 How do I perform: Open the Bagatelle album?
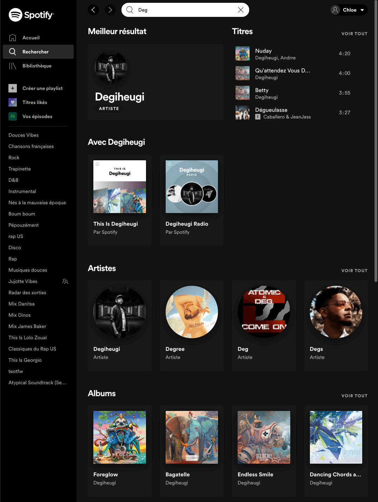192,451
